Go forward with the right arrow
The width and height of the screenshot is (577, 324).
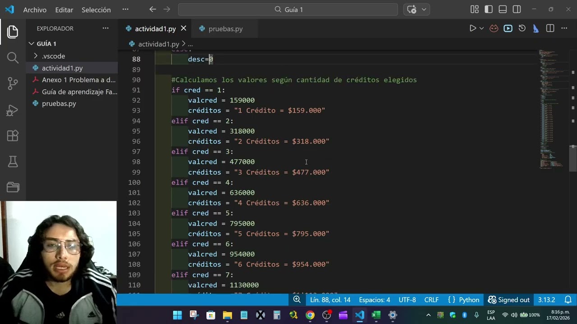click(167, 9)
